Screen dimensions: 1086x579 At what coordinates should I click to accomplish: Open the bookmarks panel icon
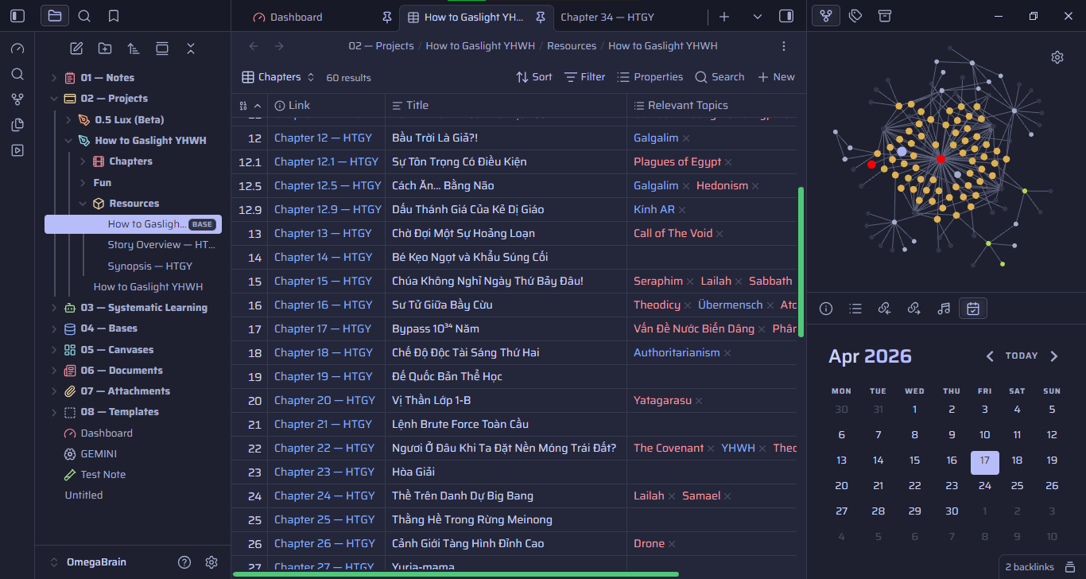pyautogui.click(x=114, y=16)
